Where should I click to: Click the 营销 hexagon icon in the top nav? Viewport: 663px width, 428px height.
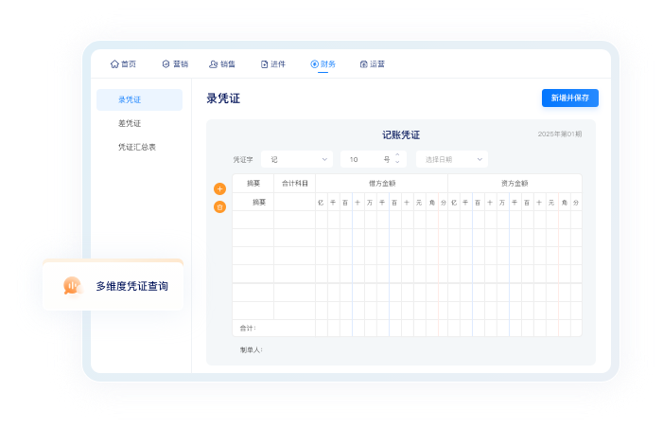[166, 64]
